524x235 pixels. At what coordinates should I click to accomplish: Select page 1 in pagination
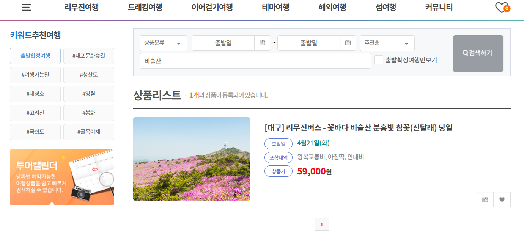[x=322, y=224]
